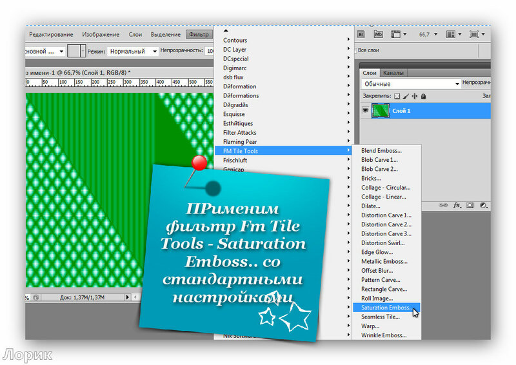Open the DC Layer filter submenu
This screenshot has height=365, width=516.
(283, 49)
